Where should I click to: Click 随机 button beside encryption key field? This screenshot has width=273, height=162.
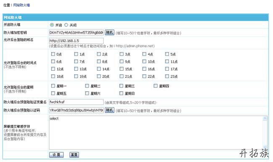tap(110, 32)
